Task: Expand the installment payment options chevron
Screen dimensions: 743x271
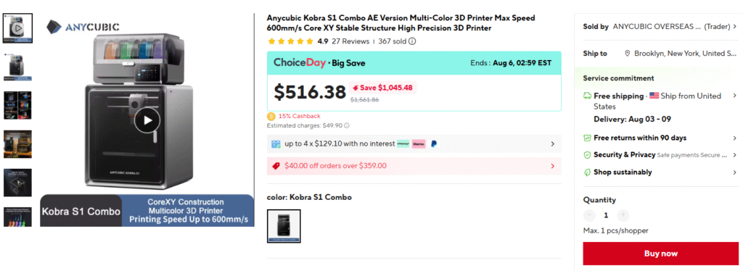Action: tap(552, 143)
